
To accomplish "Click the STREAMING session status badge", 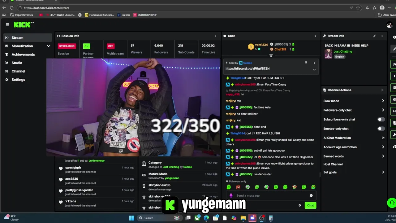I will 67,46.
